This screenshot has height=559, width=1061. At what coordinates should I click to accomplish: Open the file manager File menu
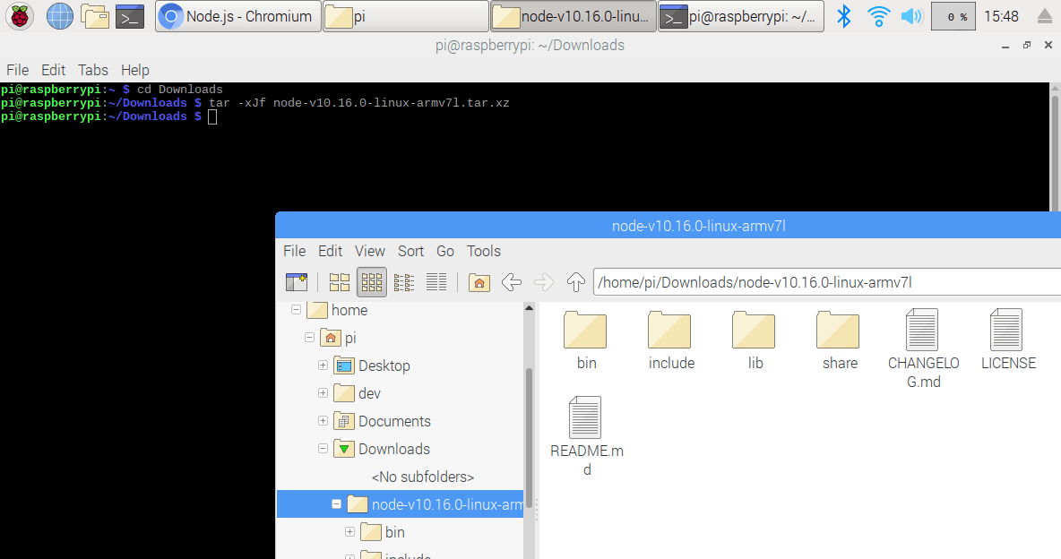point(294,251)
